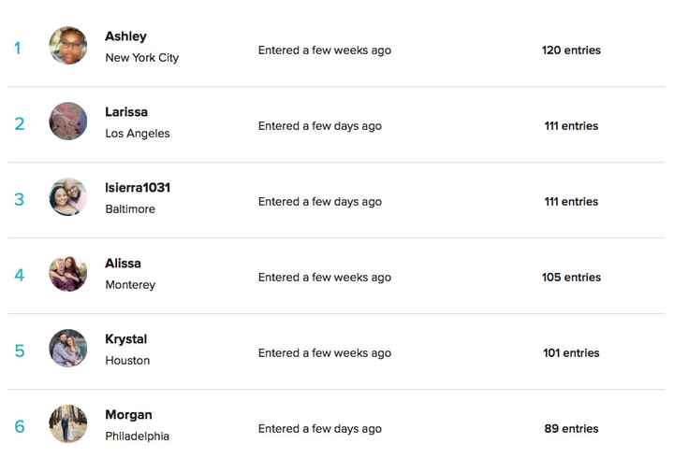The height and width of the screenshot is (458, 674).
Task: Click rank number 1
Action: point(18,49)
